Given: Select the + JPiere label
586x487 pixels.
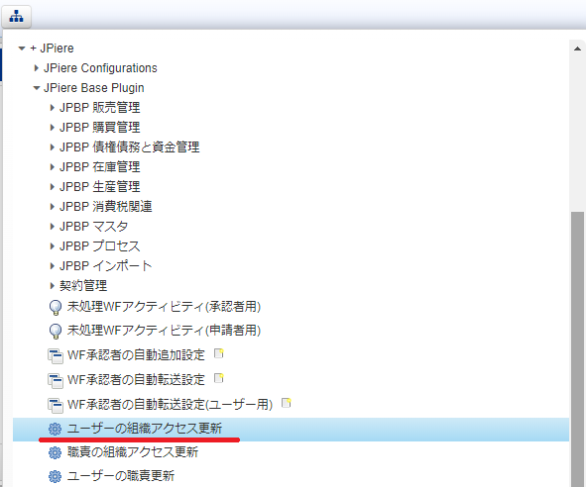Looking at the screenshot, I should pyautogui.click(x=52, y=49).
